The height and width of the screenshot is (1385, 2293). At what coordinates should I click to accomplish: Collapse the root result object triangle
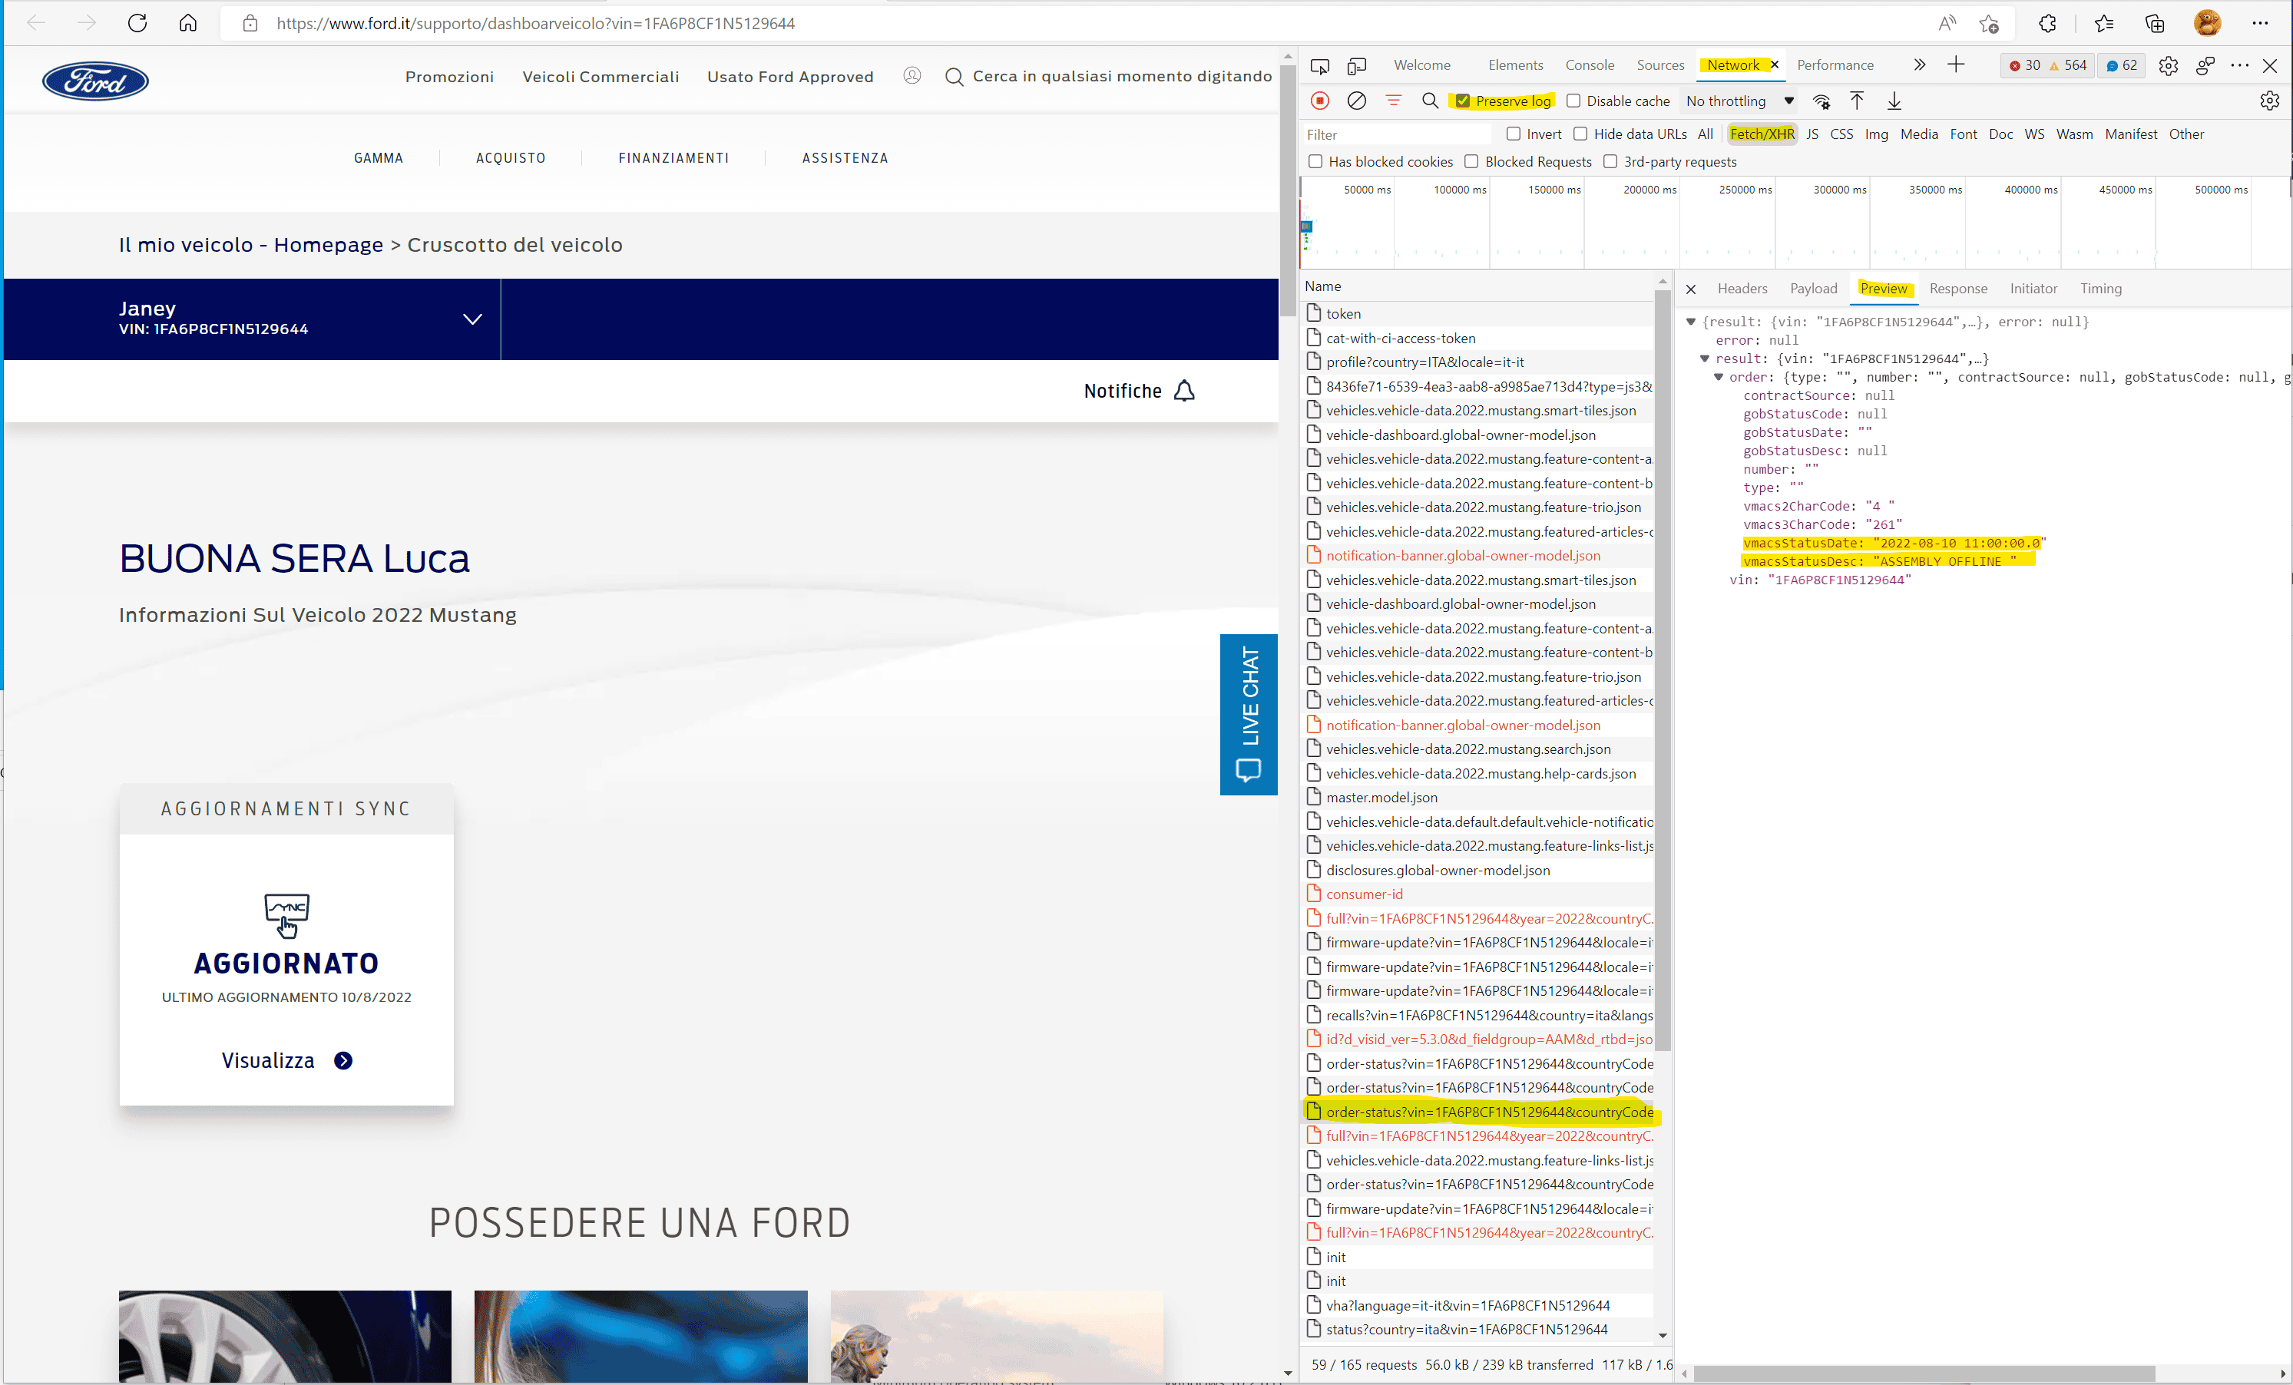coord(1691,322)
